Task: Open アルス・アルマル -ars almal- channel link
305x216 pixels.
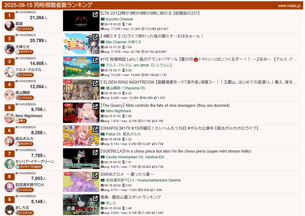Action: [139, 65]
